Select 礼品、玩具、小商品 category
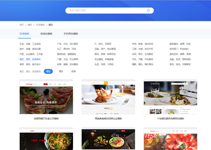The image size is (211, 150). coord(104,64)
